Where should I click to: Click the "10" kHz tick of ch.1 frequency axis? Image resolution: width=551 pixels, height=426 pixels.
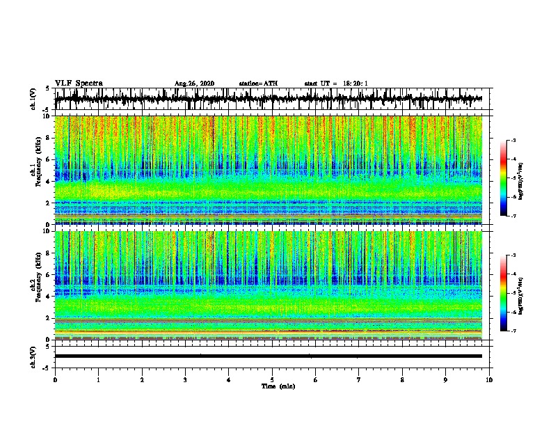(47, 116)
